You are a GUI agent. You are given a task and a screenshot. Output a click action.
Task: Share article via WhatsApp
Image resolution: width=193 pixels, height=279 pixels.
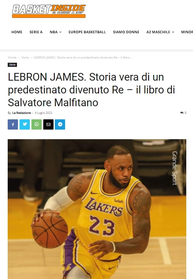click(37, 124)
